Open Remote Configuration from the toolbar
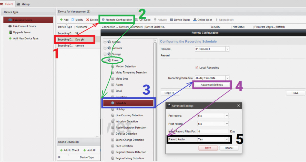Viewport: 306px width, 162px height. pos(117,20)
